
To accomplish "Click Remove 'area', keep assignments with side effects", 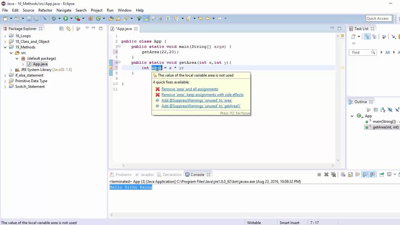I will [202, 95].
